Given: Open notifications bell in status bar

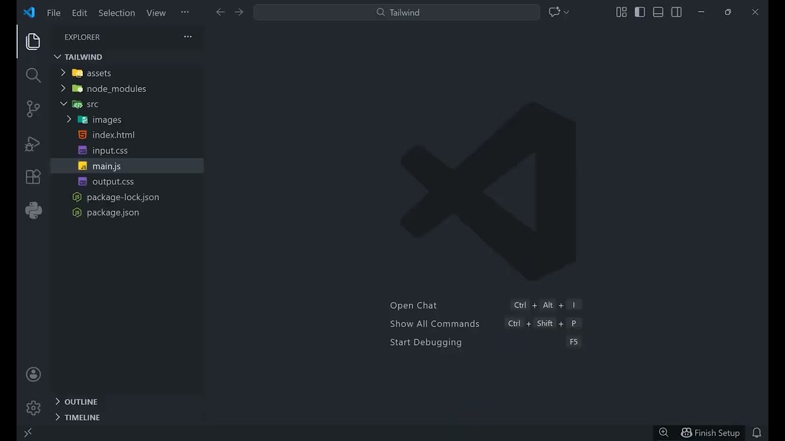Looking at the screenshot, I should click(x=757, y=432).
